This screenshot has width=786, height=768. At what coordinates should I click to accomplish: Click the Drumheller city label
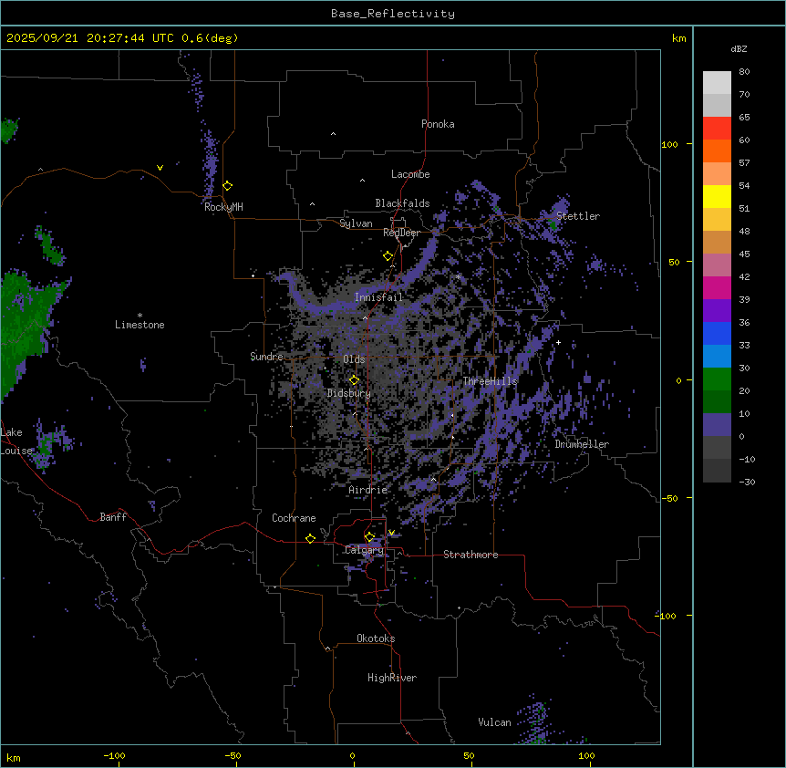point(582,444)
